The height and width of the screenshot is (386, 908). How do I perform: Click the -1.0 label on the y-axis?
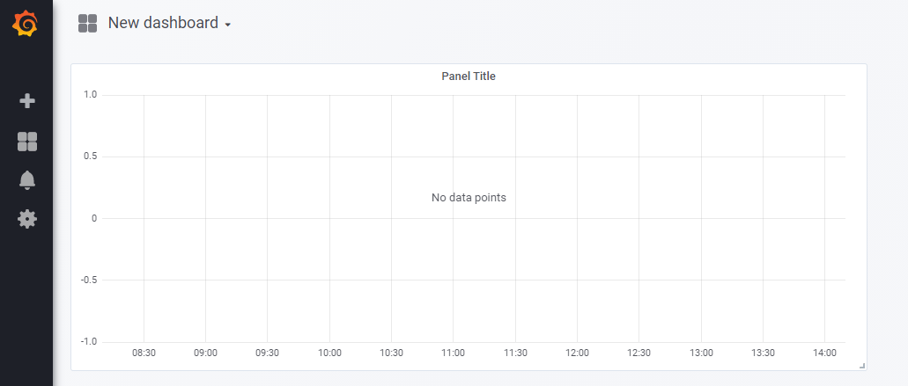pos(88,341)
